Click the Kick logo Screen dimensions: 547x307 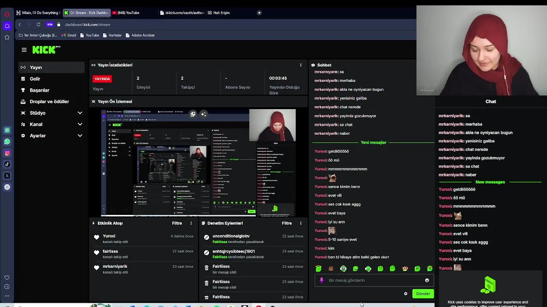[46, 50]
